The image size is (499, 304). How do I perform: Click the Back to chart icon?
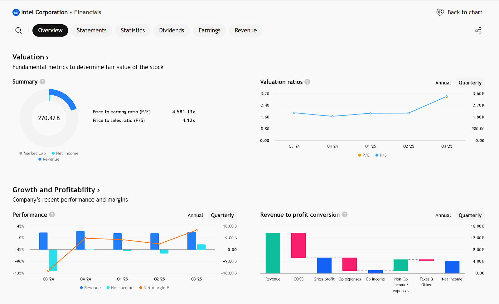440,12
